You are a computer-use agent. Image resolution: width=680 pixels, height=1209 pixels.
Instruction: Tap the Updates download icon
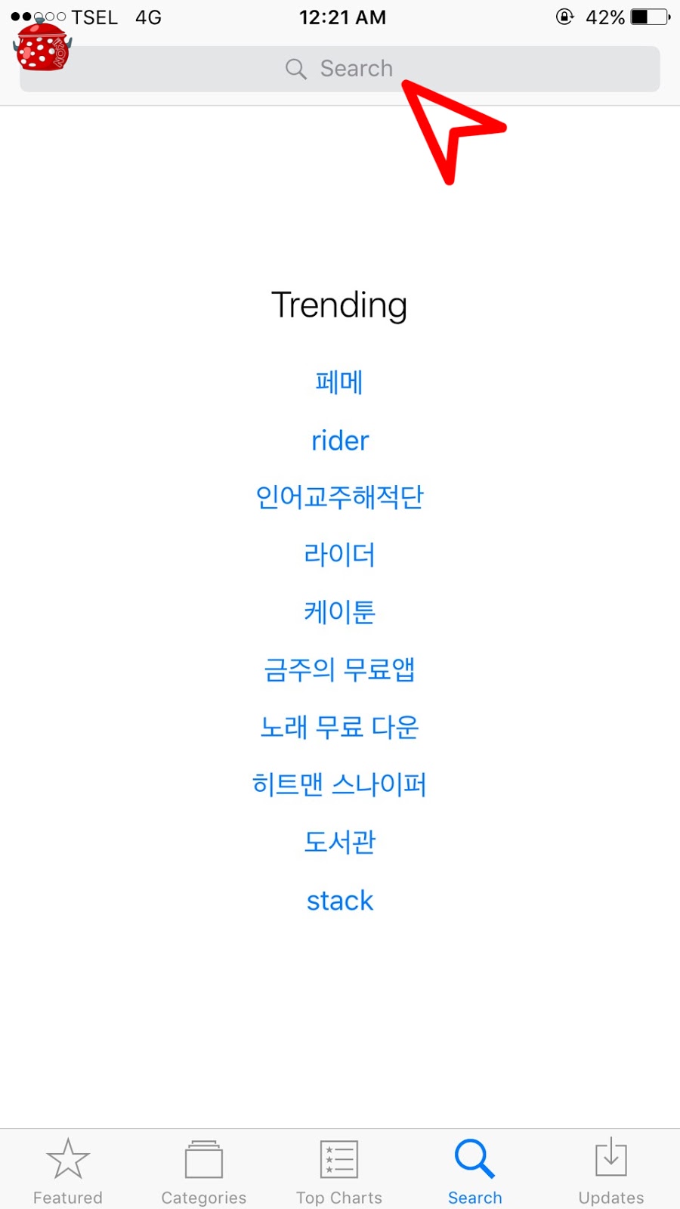[610, 1159]
